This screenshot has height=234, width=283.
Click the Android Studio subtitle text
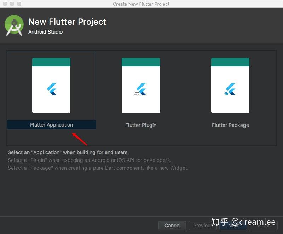46,32
